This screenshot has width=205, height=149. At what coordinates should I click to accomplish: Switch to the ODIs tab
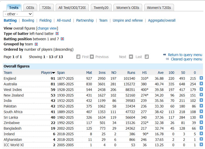click(30, 8)
